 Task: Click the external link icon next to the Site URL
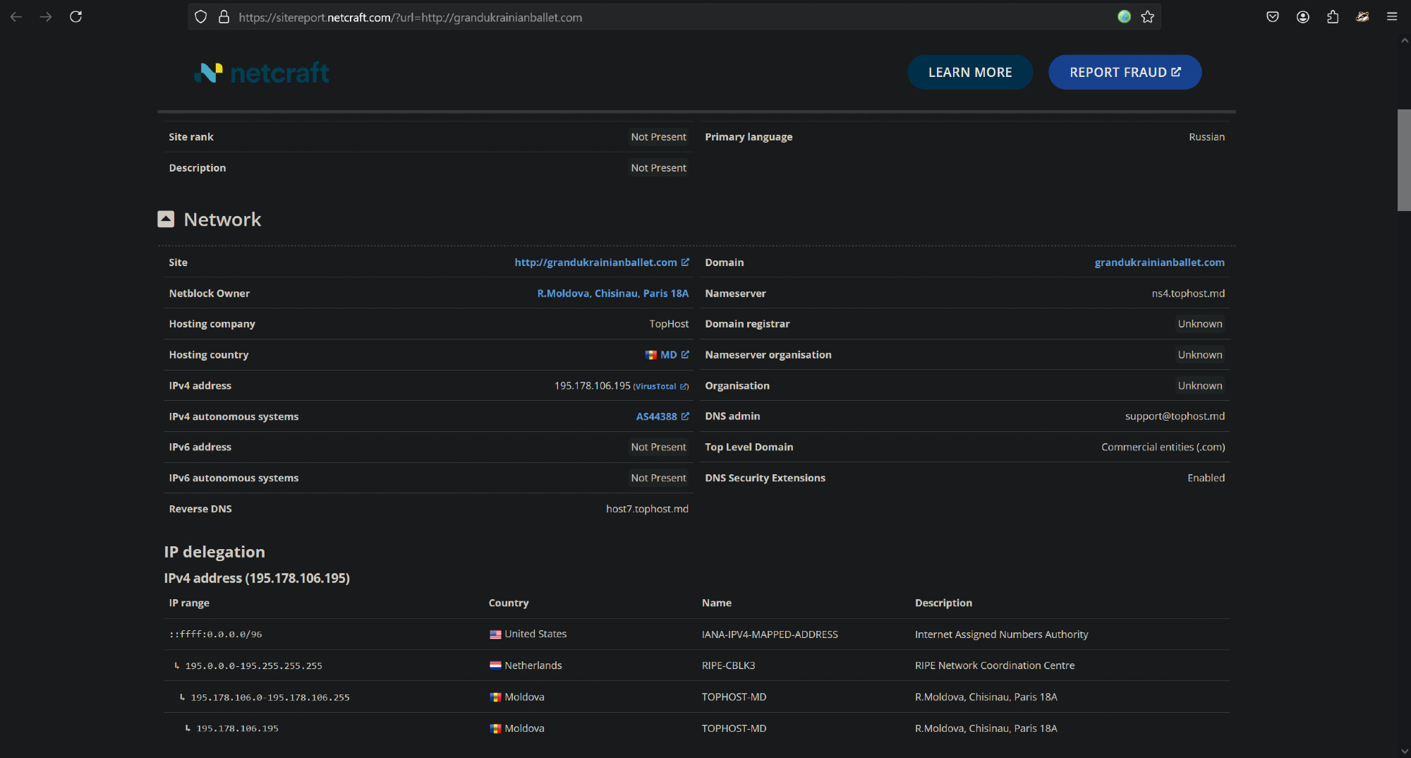point(685,262)
